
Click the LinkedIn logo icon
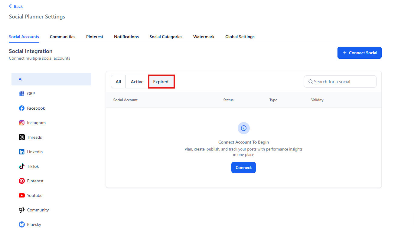point(22,152)
